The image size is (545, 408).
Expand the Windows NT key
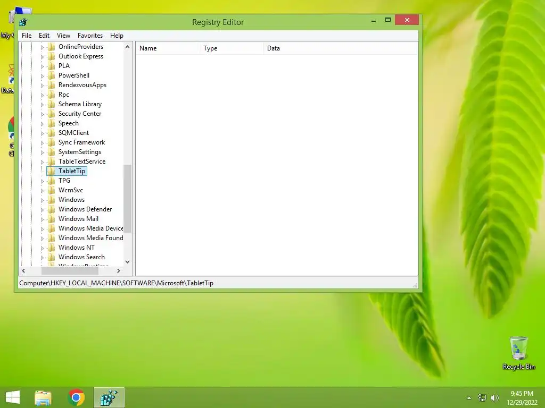pyautogui.click(x=42, y=248)
